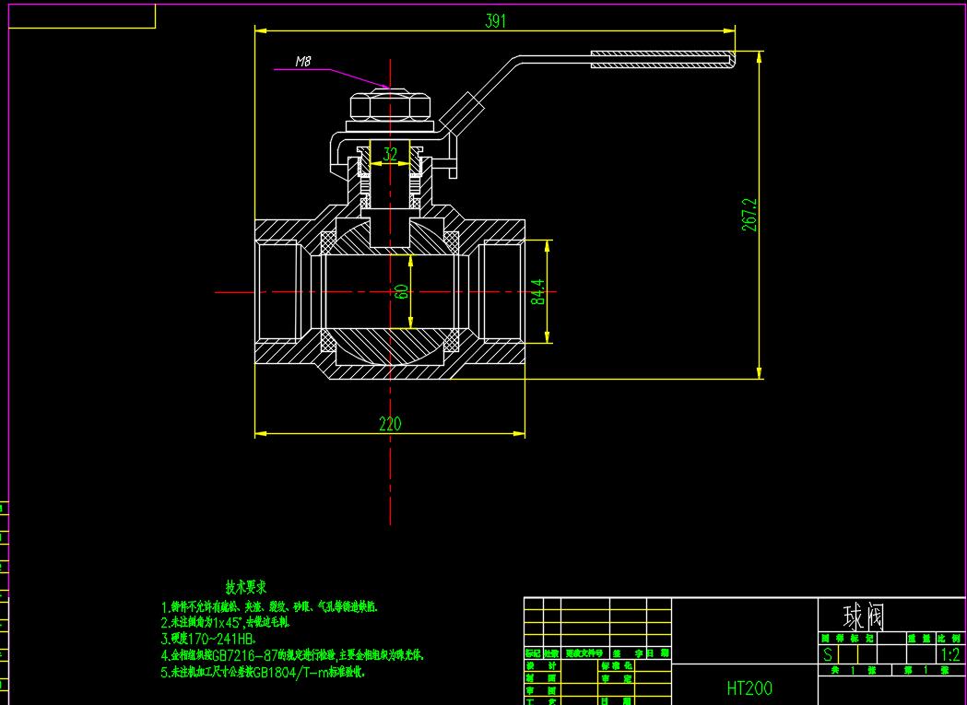Click the hatched handle grip sleeve
The height and width of the screenshot is (705, 967).
[x=661, y=60]
